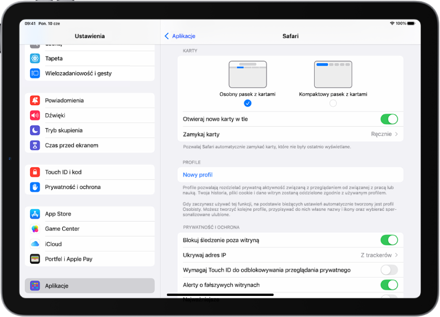Select Tryb skupienia in sidebar
This screenshot has height=317, width=440.
coord(90,130)
